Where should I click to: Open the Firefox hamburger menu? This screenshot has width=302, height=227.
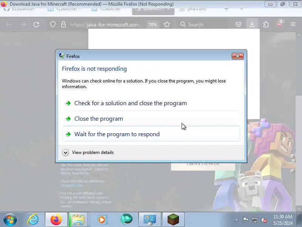point(293,24)
